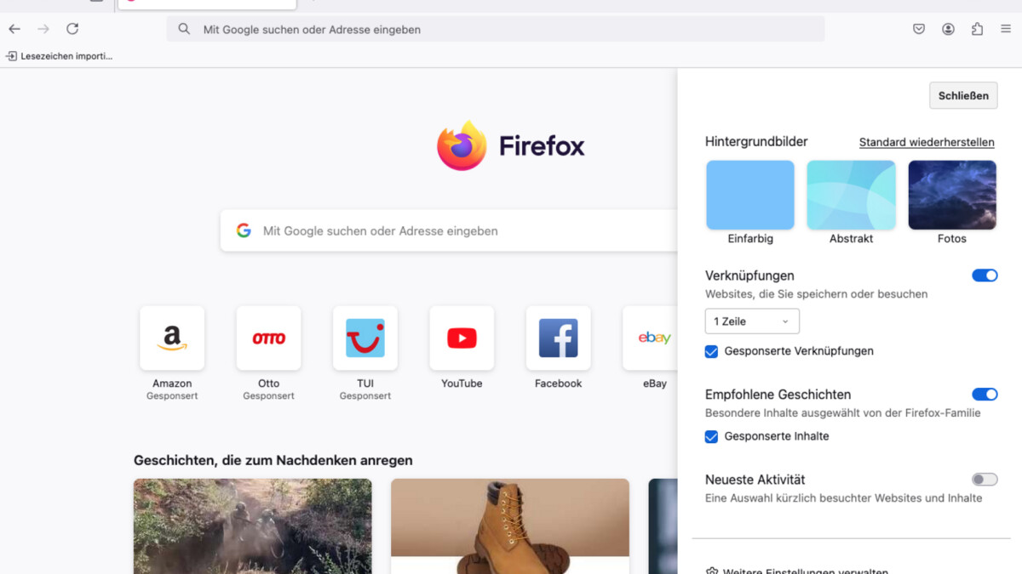
Task: Open the '1 Zeile' dropdown
Action: pos(751,321)
